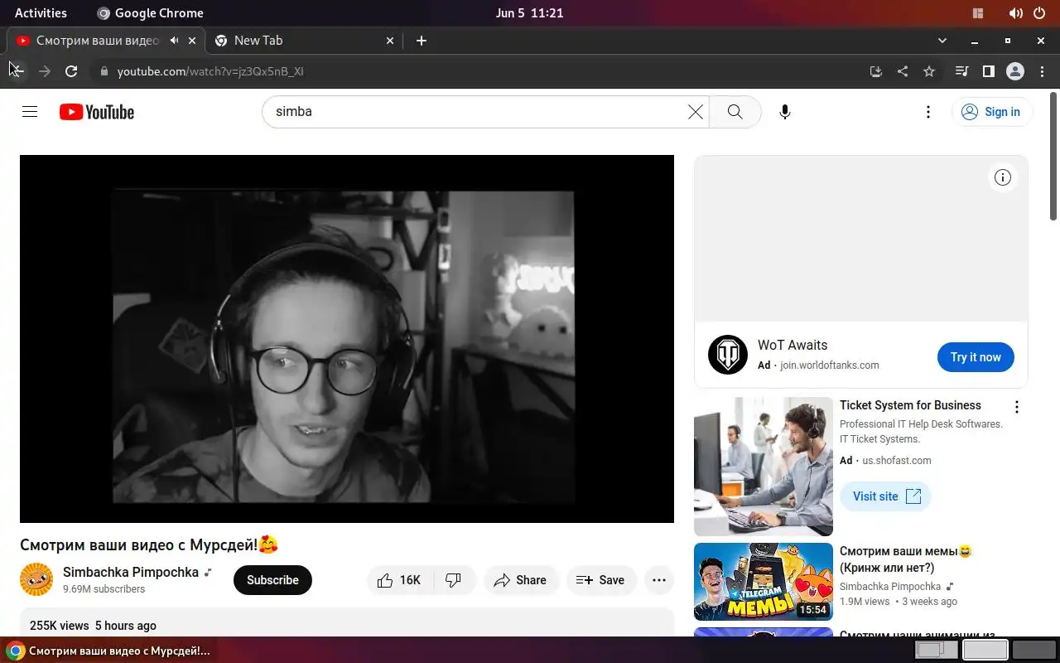Open Simbachka Pimpochka channel name link
Screen dimensions: 1060x663
131,572
